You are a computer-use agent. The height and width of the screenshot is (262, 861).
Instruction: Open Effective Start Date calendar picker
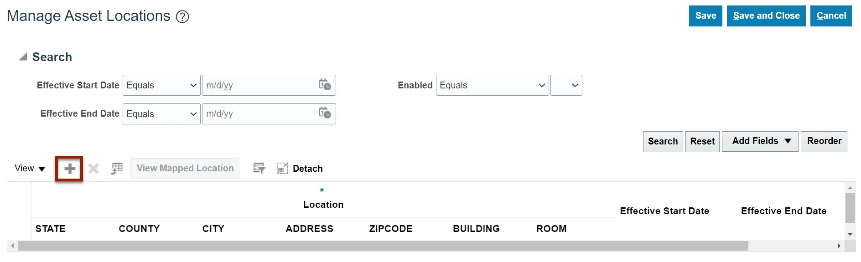(x=325, y=85)
